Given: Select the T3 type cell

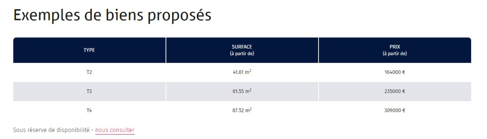Looking at the screenshot, I should point(89,91).
